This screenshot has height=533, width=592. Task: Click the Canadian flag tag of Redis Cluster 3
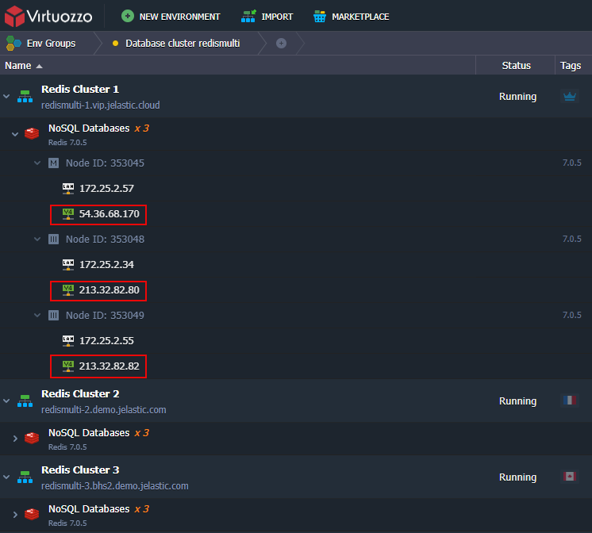[x=570, y=477]
